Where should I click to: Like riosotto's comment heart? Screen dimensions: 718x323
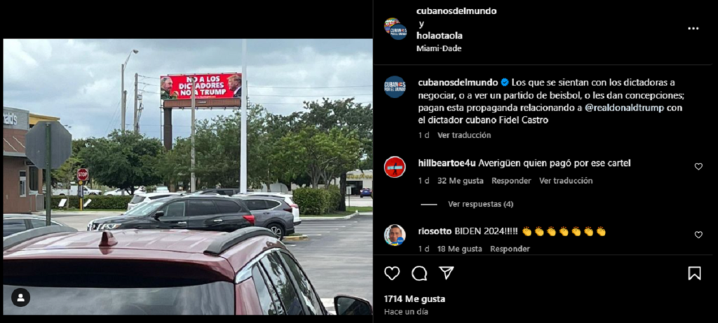[698, 234]
